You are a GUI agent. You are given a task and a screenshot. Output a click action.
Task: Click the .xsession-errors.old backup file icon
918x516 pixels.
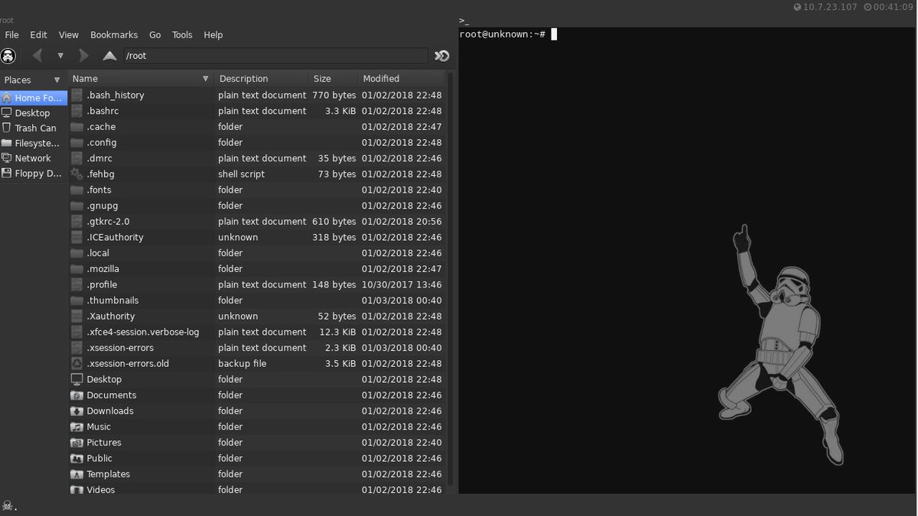point(76,363)
